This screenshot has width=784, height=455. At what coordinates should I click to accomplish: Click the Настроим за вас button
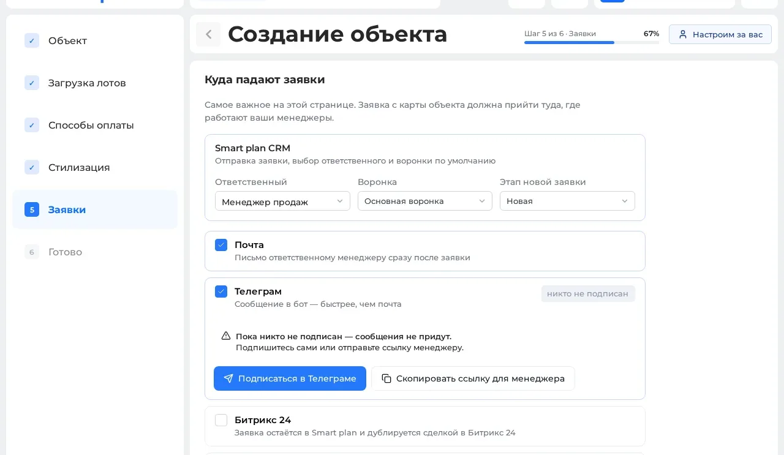(720, 34)
